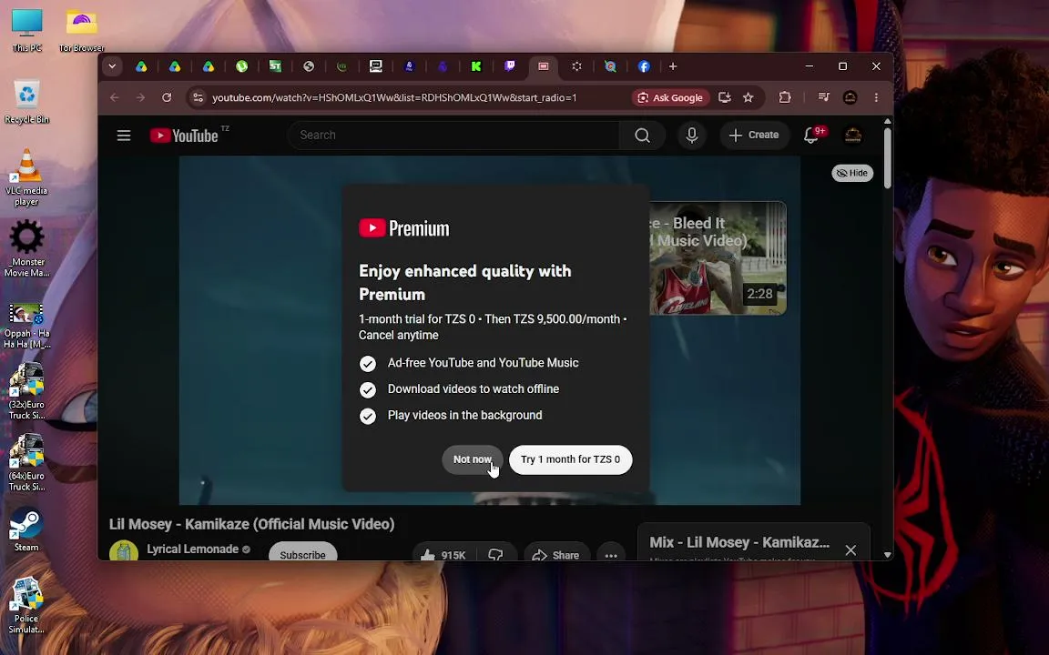
Task: Like the video with thumbs up
Action: coord(443,555)
